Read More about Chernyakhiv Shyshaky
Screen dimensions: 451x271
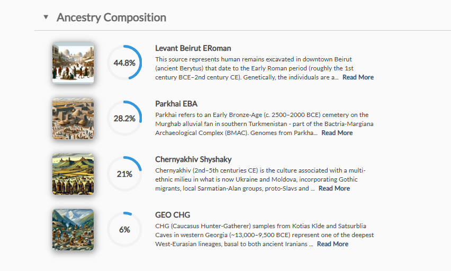(x=334, y=188)
